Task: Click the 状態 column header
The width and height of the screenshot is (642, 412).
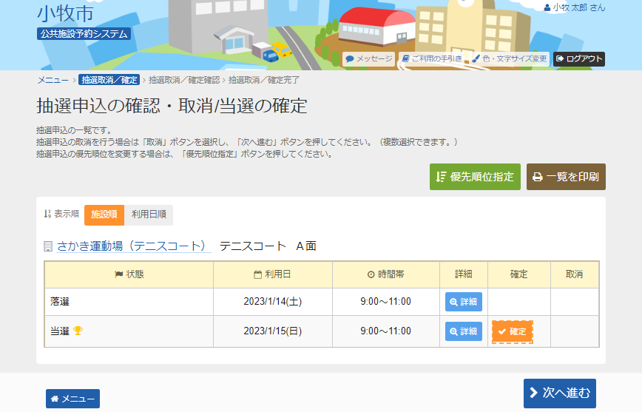Action: pyautogui.click(x=129, y=274)
